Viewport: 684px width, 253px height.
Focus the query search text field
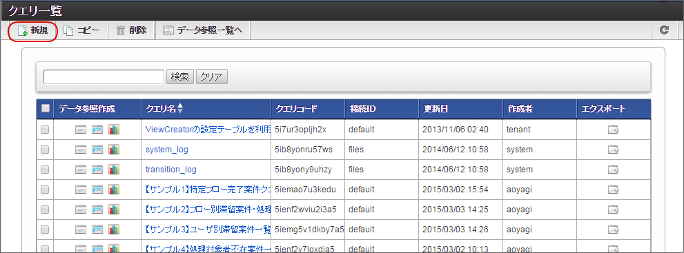104,77
